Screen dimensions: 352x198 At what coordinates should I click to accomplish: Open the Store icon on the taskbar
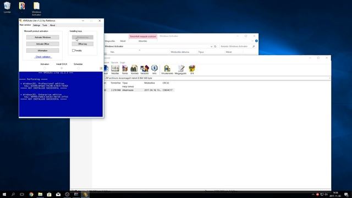click(49, 194)
